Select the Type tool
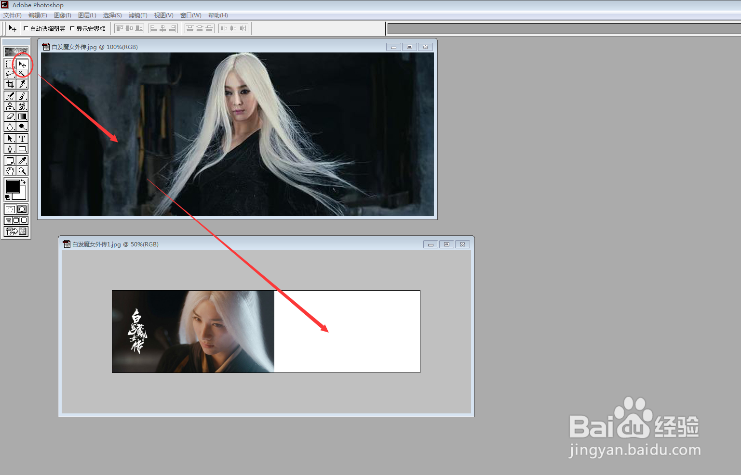The height and width of the screenshot is (475, 741). 22,139
